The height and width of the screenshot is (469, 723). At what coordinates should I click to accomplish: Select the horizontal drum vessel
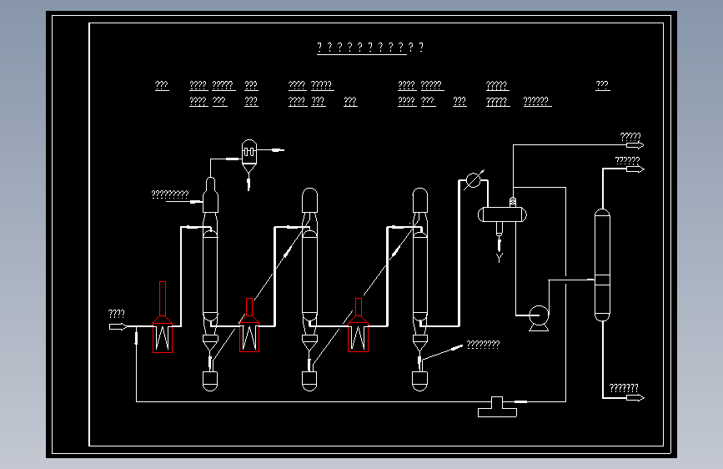[502, 214]
